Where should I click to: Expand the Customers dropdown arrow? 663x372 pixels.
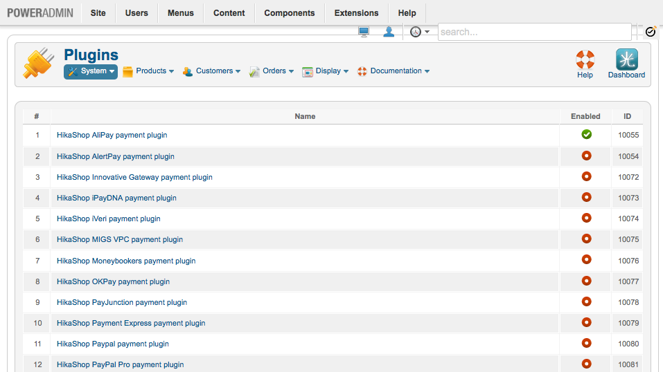point(238,71)
